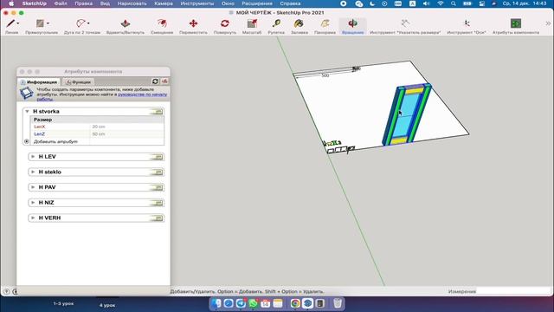Image resolution: width=554 pixels, height=312 pixels.
Task: Select the Dimension (Указатель размера) tool
Action: pos(405,23)
